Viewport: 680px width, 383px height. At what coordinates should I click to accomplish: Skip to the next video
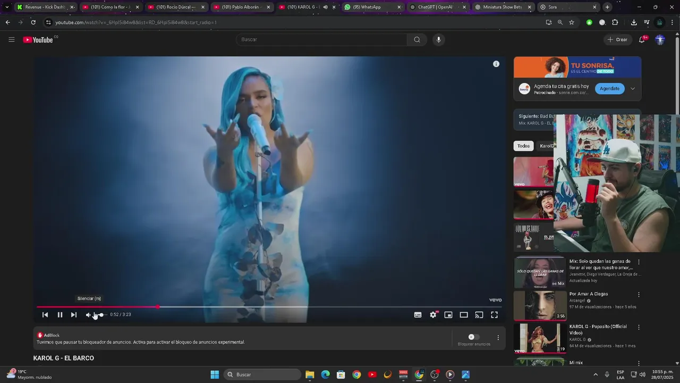tap(74, 315)
